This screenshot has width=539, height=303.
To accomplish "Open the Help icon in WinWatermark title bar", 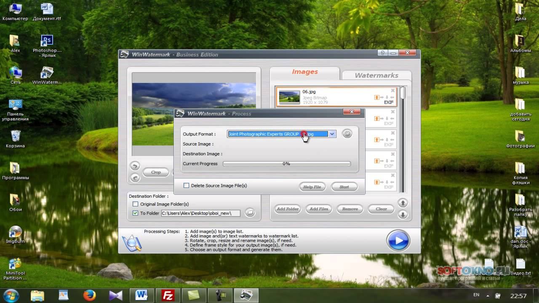I will pyautogui.click(x=382, y=53).
